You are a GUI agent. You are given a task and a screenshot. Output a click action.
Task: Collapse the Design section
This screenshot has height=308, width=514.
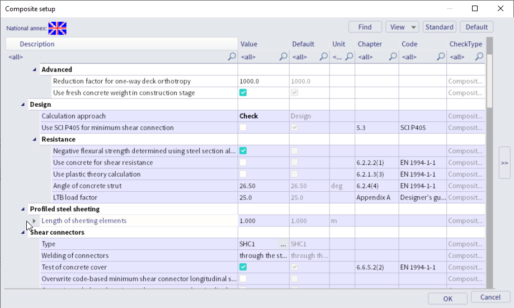23,105
